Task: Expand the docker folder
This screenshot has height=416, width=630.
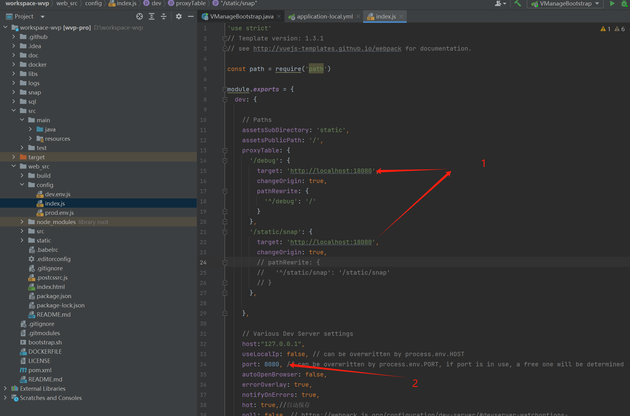Action: (x=14, y=64)
